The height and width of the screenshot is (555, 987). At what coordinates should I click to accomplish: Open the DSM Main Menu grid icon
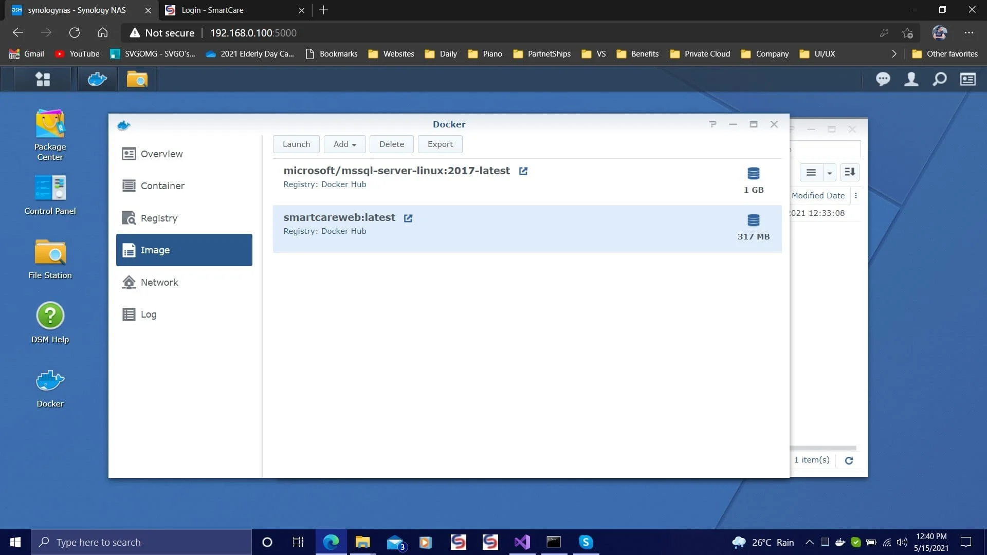43,79
